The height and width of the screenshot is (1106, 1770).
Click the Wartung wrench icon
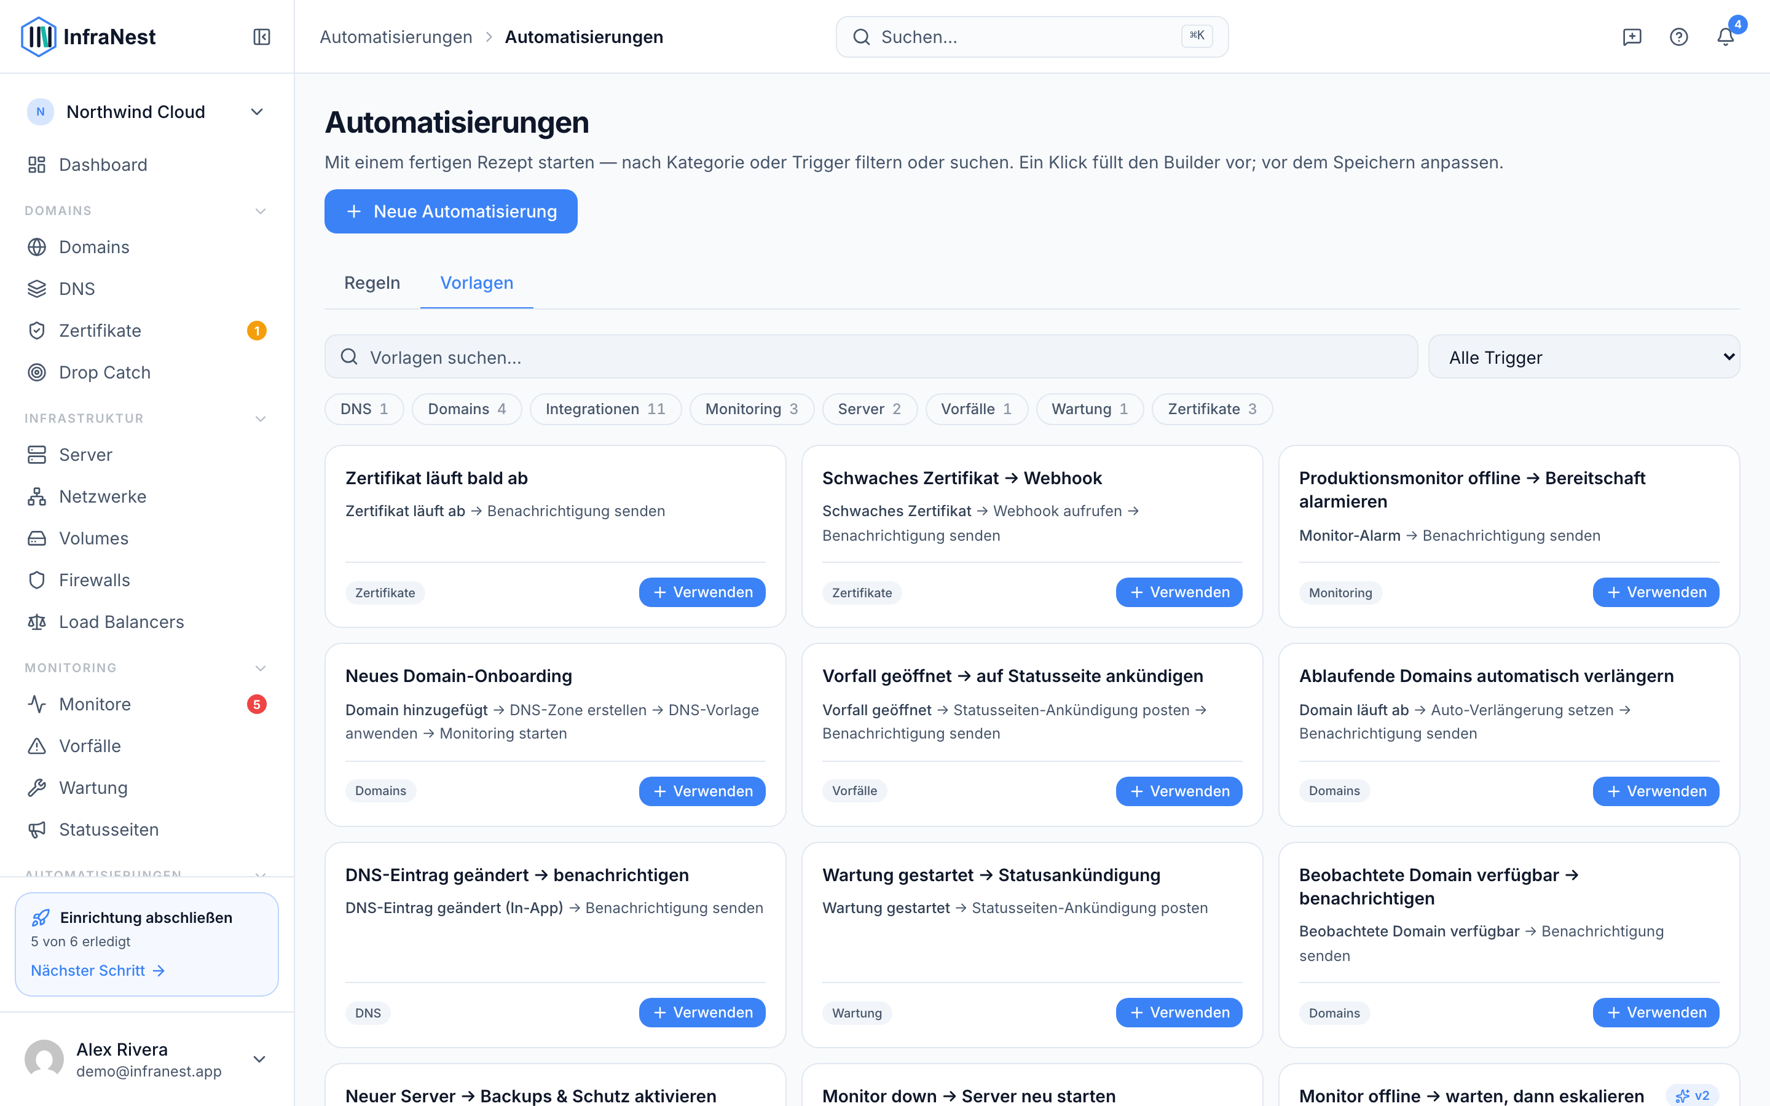(x=37, y=788)
